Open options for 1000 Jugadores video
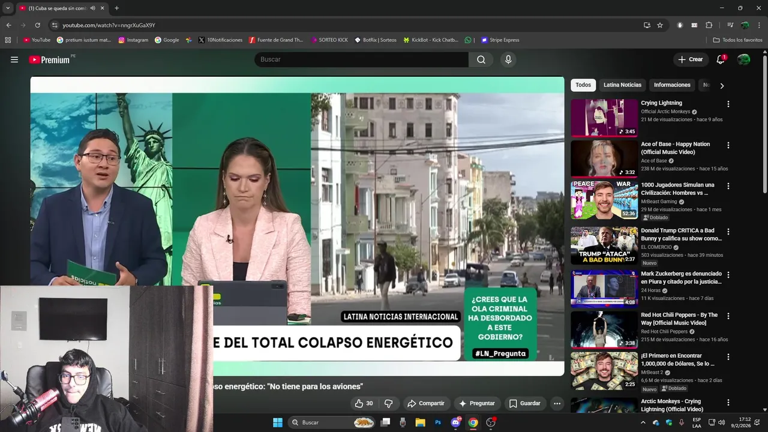Screen dimensions: 768x432 pyautogui.click(x=728, y=186)
